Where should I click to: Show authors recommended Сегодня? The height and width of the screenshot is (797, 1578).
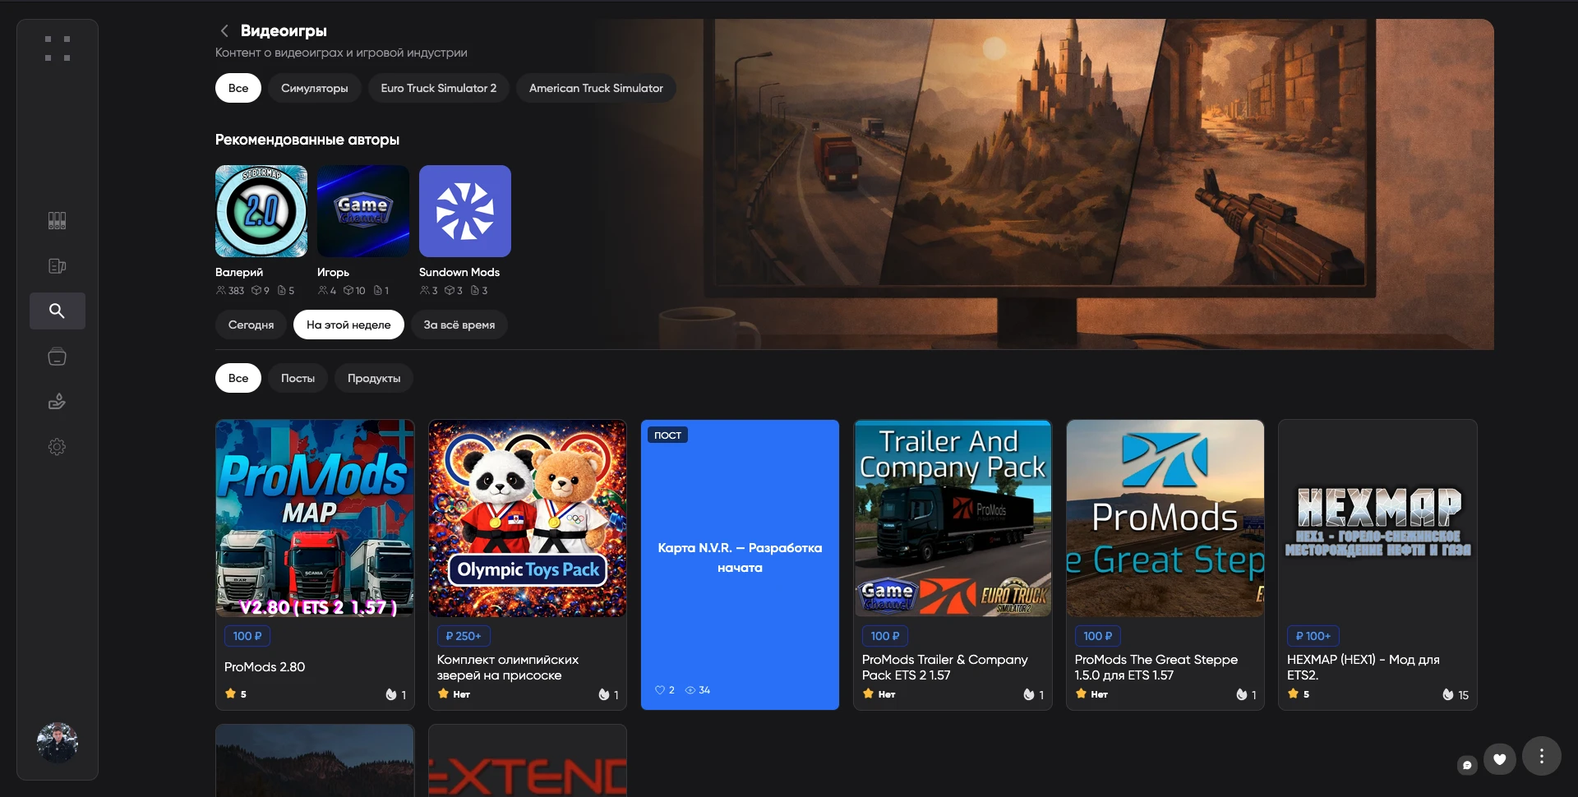click(x=251, y=325)
